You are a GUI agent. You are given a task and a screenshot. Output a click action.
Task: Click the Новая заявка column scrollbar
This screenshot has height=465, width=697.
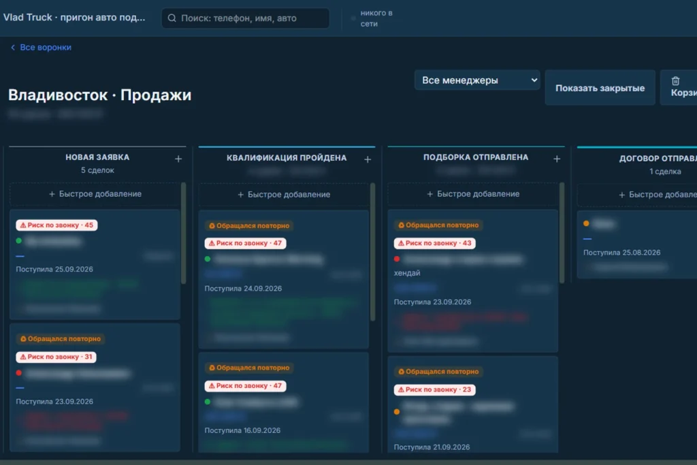184,233
